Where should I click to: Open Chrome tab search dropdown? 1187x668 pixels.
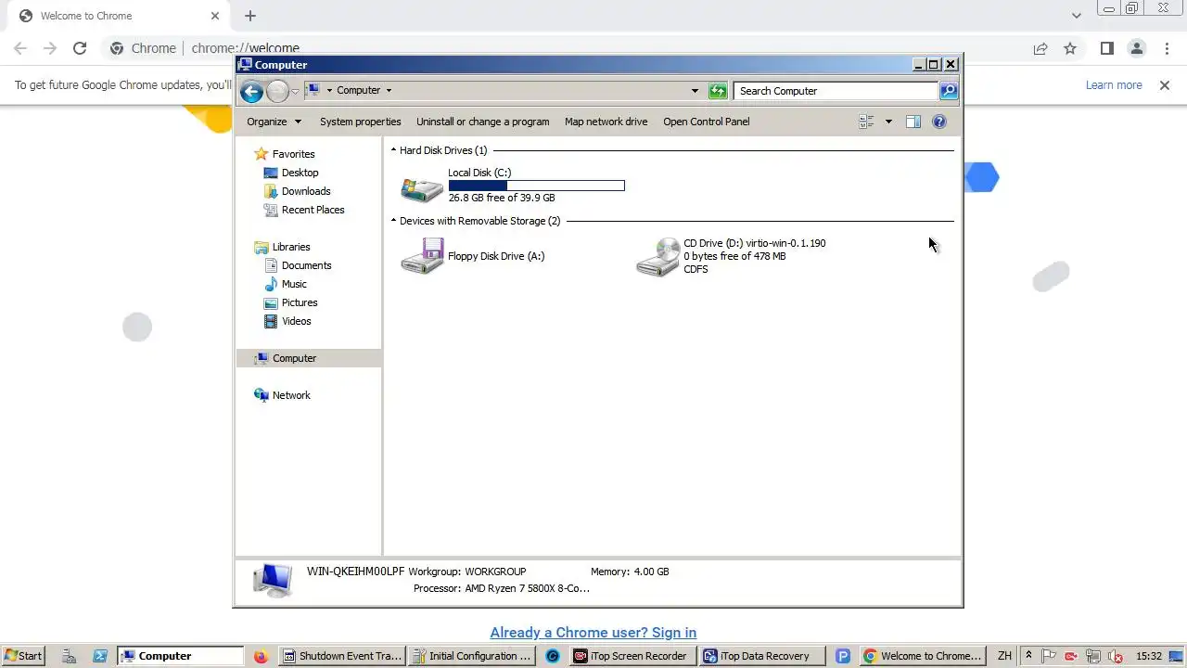(x=1076, y=16)
